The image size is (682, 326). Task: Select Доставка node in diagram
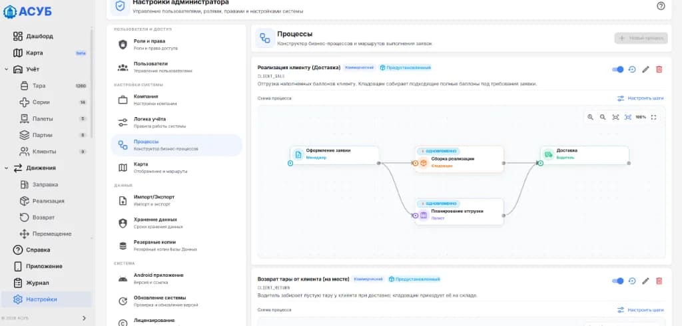pyautogui.click(x=585, y=155)
